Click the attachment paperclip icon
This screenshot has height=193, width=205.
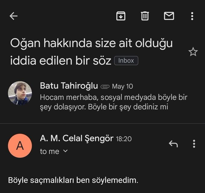point(105,87)
